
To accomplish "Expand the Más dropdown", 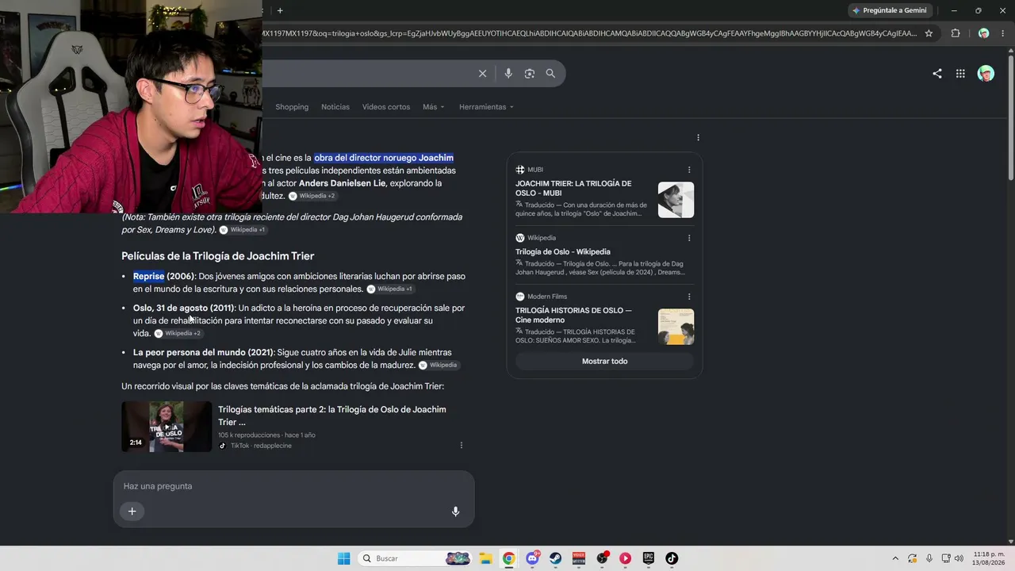I will pos(434,107).
